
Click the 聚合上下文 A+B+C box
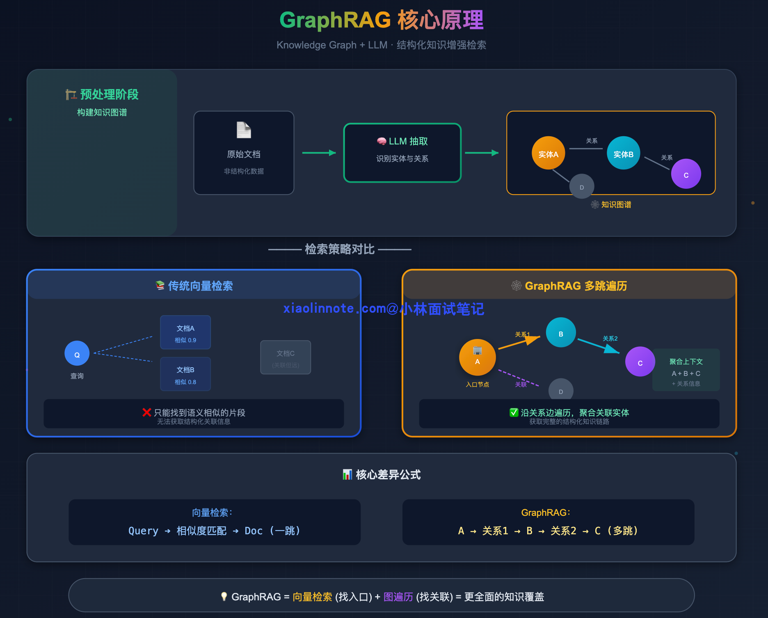pyautogui.click(x=686, y=370)
